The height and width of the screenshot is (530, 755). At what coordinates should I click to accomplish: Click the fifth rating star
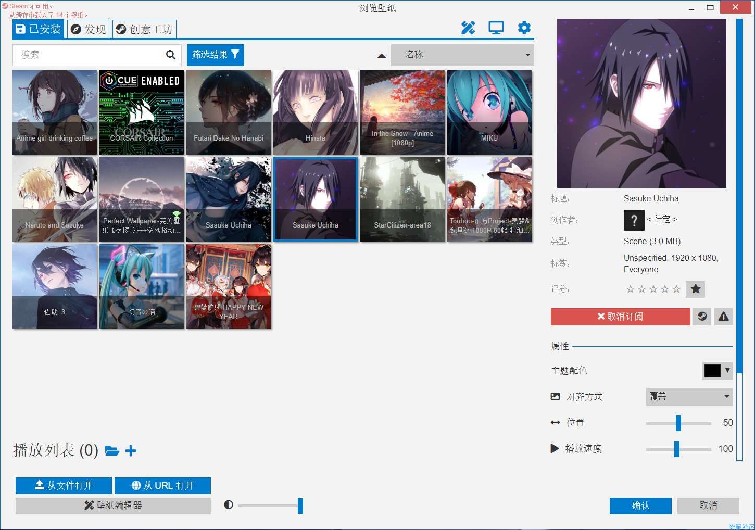click(x=676, y=289)
